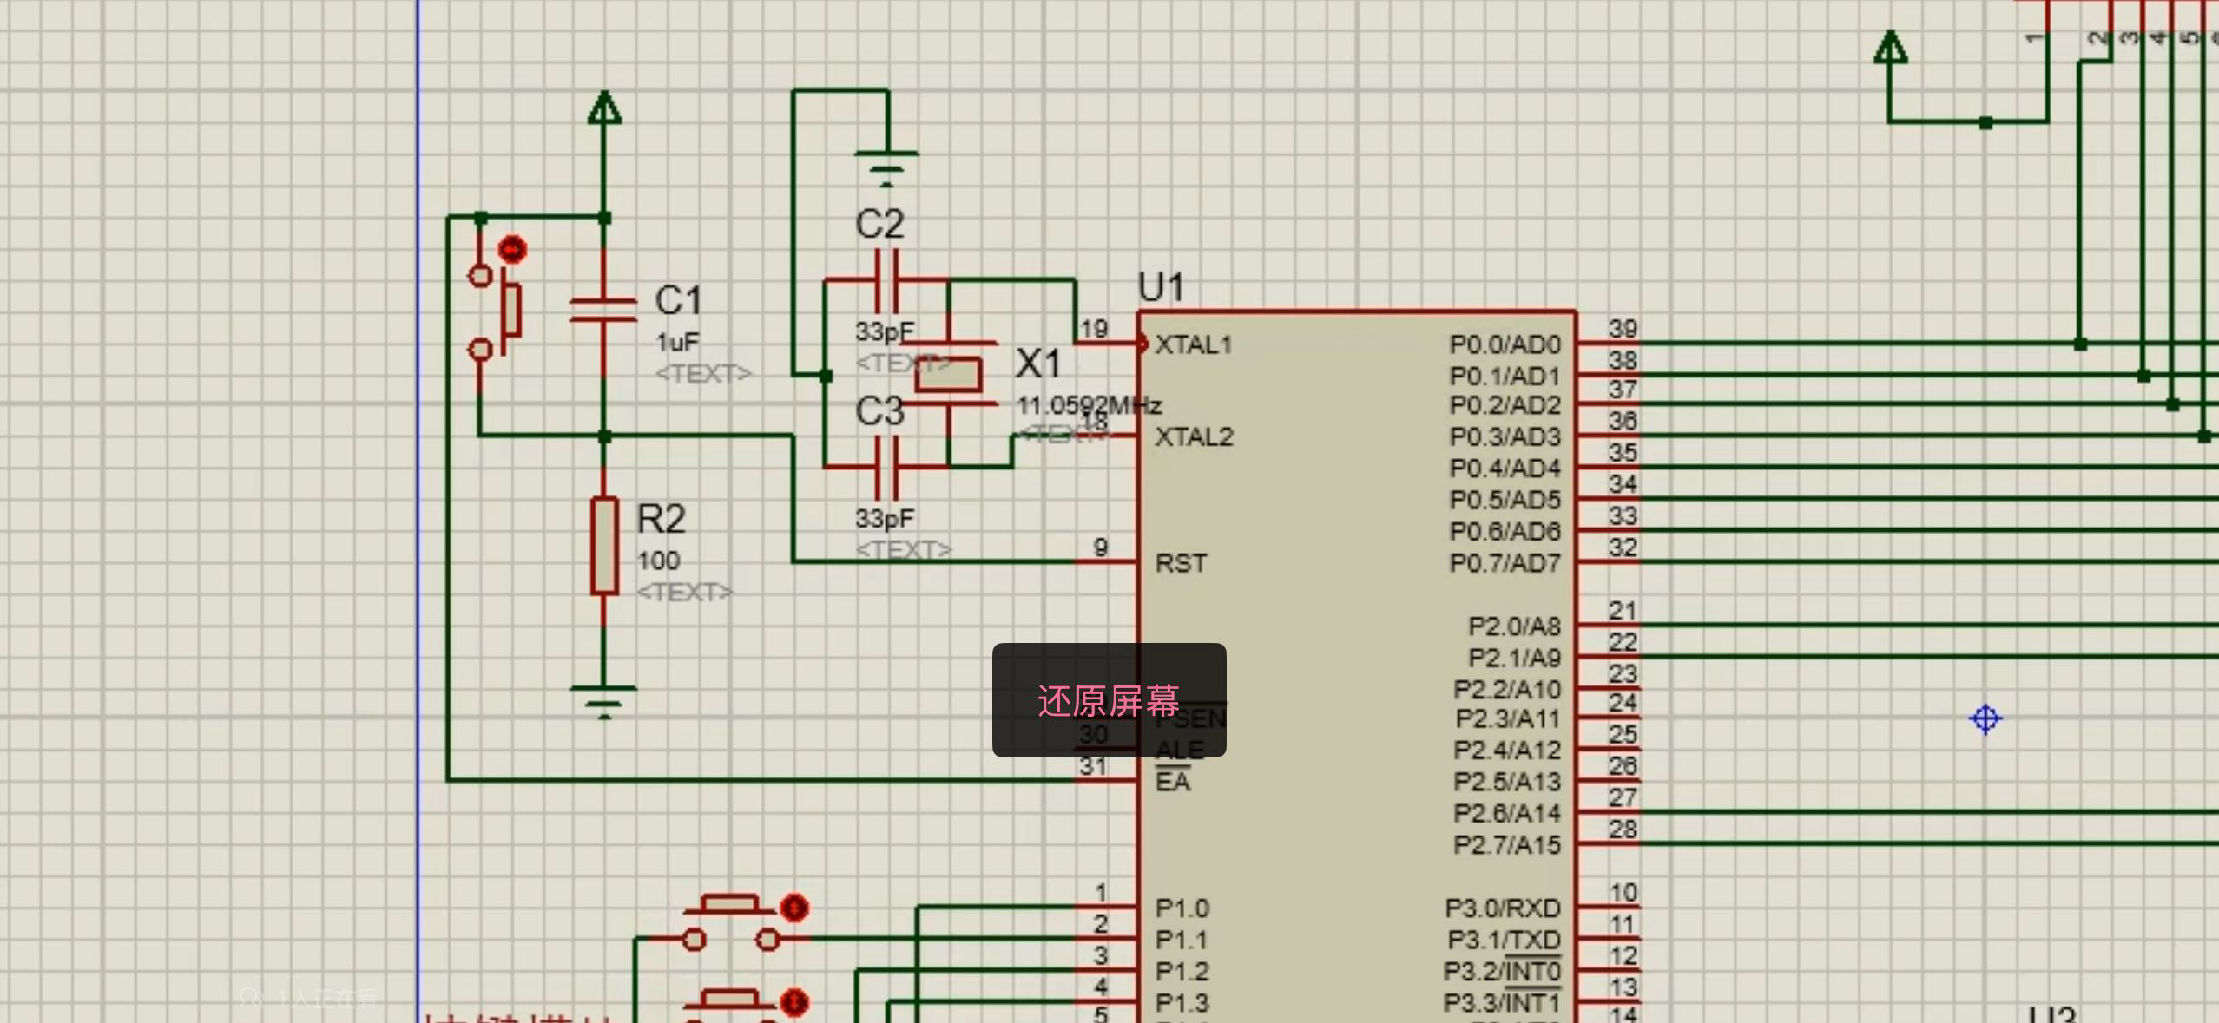Toggle red dot of lower P1 push button
This screenshot has width=2219, height=1023.
point(793,1002)
